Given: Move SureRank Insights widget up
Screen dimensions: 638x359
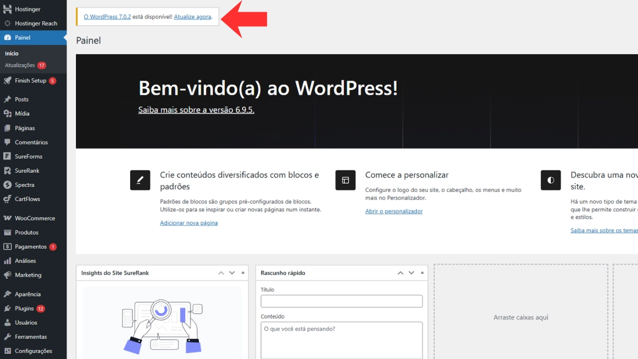Looking at the screenshot, I should (221, 273).
